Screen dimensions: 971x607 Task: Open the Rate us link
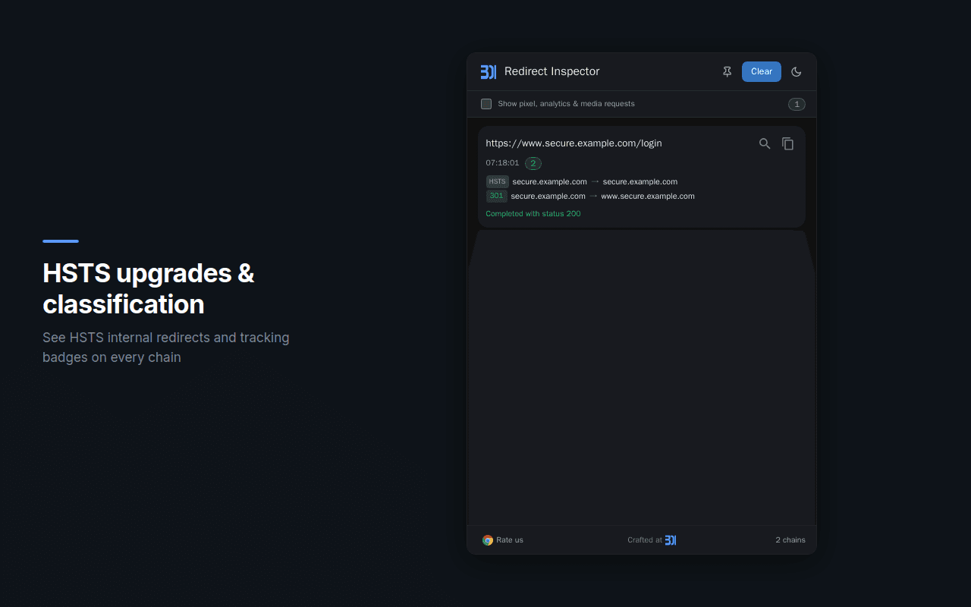pyautogui.click(x=509, y=539)
